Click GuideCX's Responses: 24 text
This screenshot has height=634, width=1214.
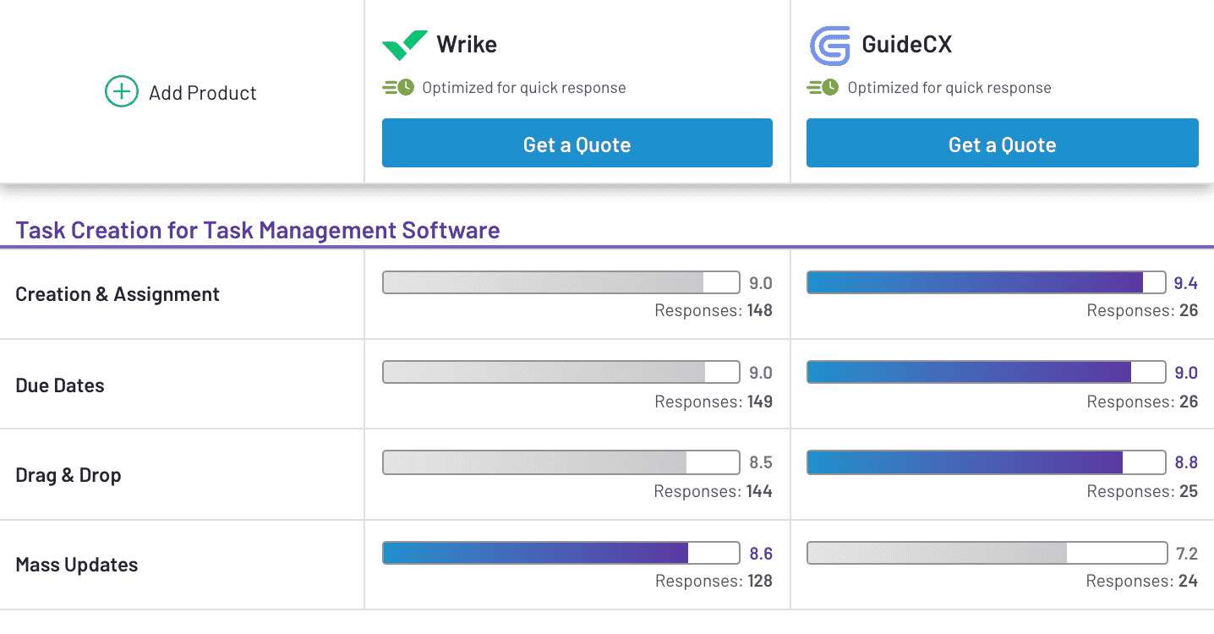[1142, 581]
